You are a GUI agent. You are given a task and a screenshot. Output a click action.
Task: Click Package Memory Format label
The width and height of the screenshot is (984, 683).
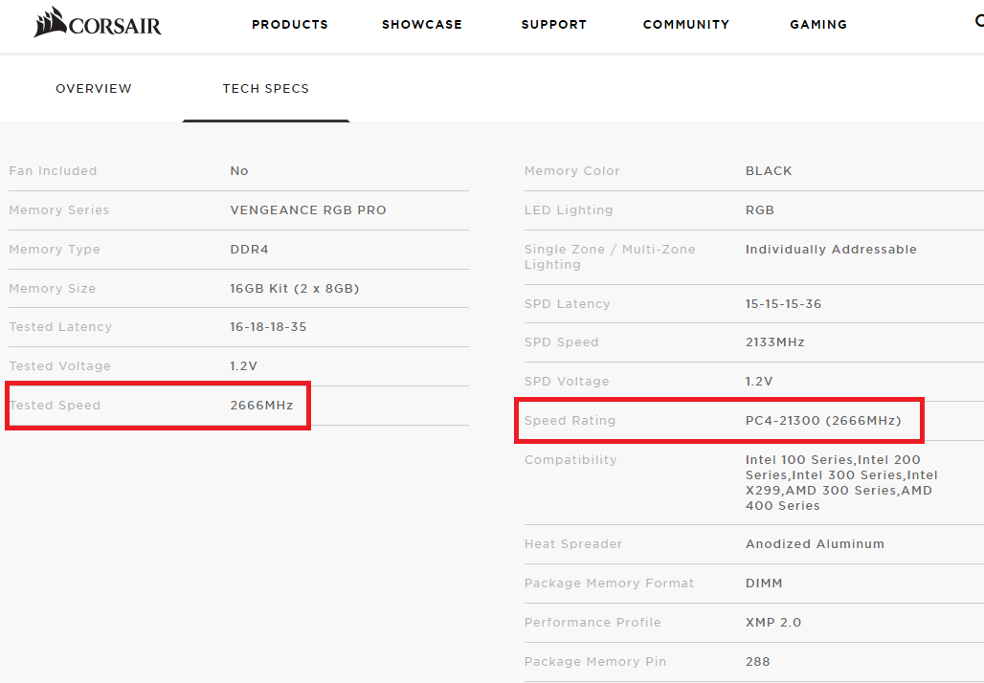pyautogui.click(x=609, y=584)
